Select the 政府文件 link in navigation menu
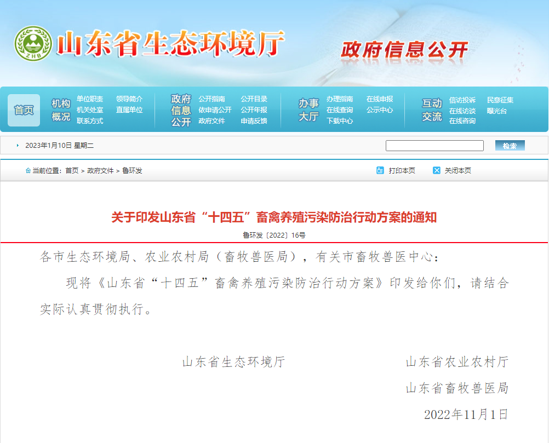 pyautogui.click(x=211, y=121)
